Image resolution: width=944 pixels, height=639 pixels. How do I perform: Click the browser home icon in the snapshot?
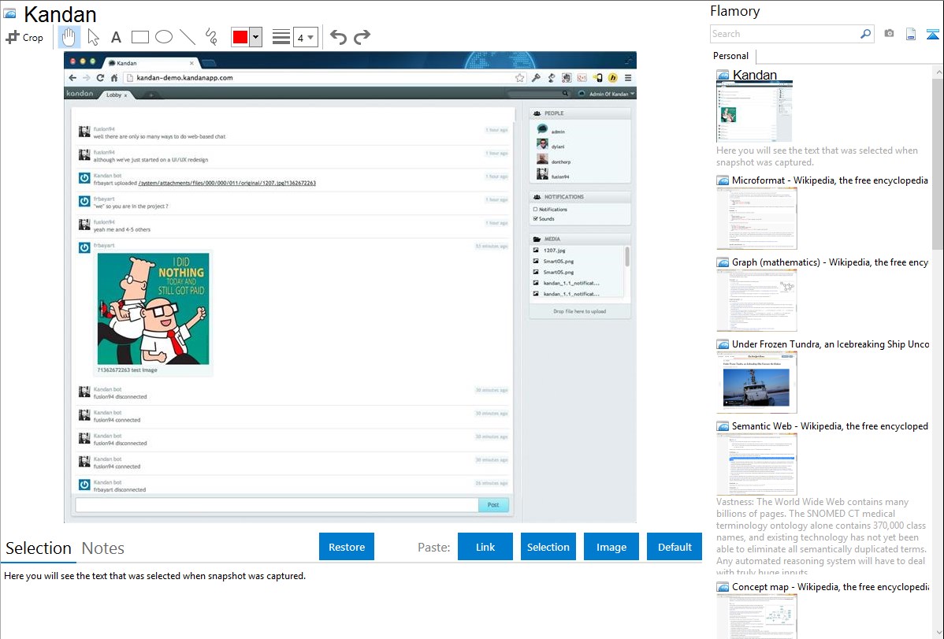[x=113, y=78]
